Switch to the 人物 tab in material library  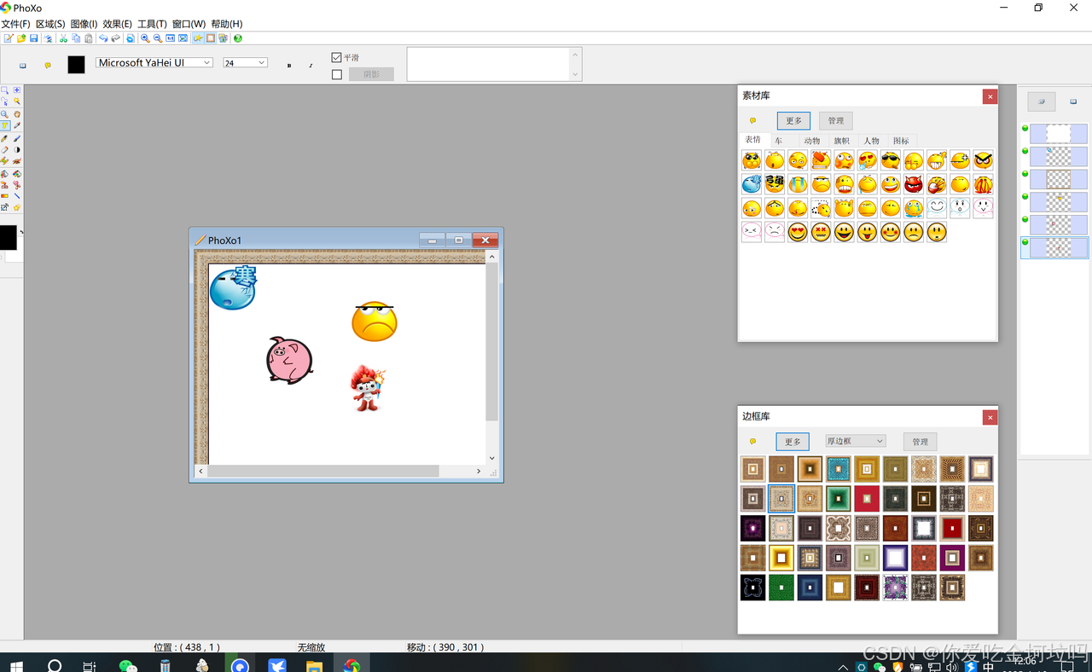[871, 141]
